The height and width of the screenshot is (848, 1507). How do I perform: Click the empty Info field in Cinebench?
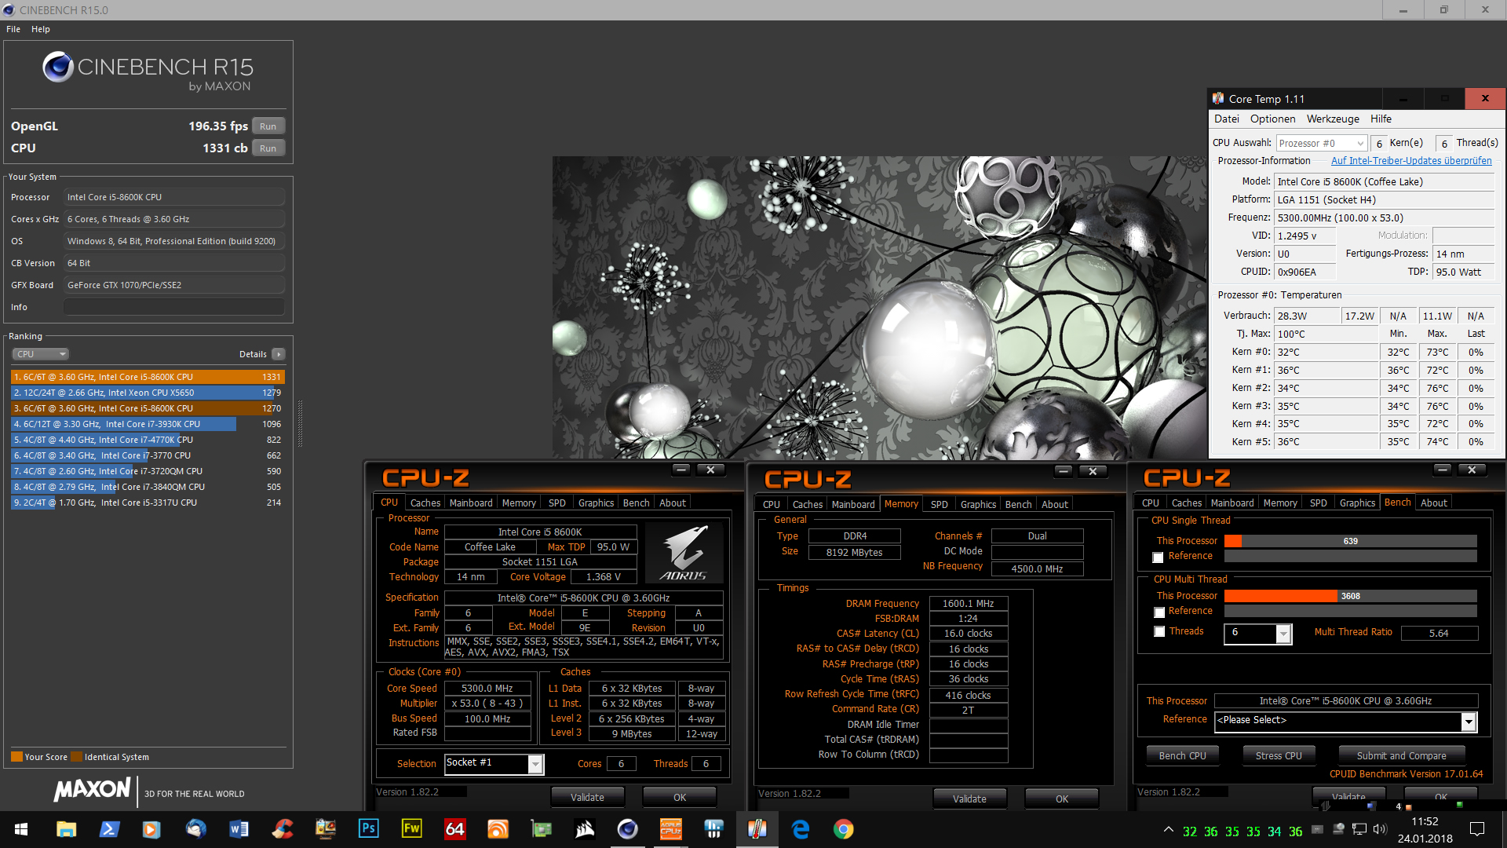pyautogui.click(x=174, y=307)
